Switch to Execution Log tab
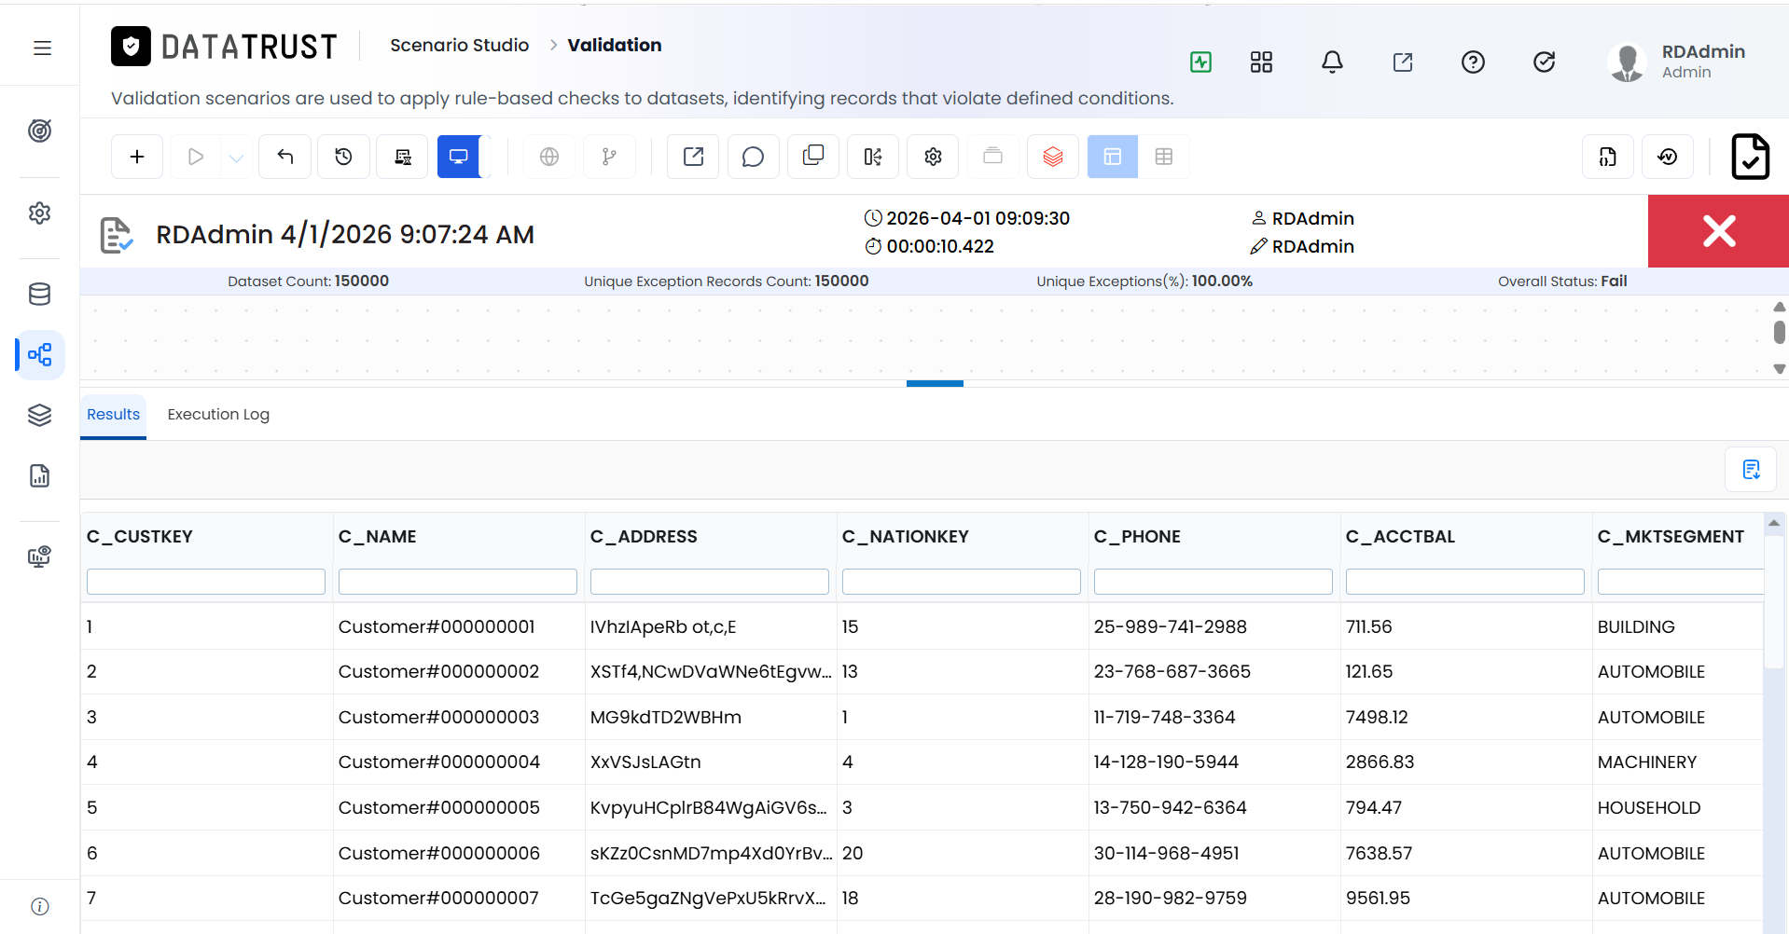This screenshot has height=934, width=1789. 218,415
